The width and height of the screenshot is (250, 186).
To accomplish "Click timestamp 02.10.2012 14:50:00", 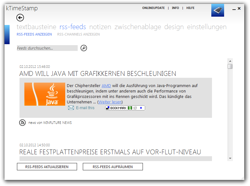I will click(x=35, y=145).
